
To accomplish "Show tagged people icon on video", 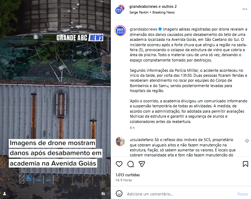I will pyautogui.click(x=5, y=194).
